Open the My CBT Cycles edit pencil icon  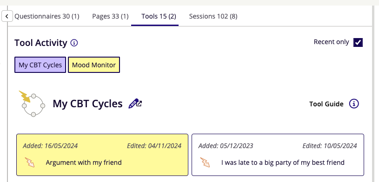[135, 104]
